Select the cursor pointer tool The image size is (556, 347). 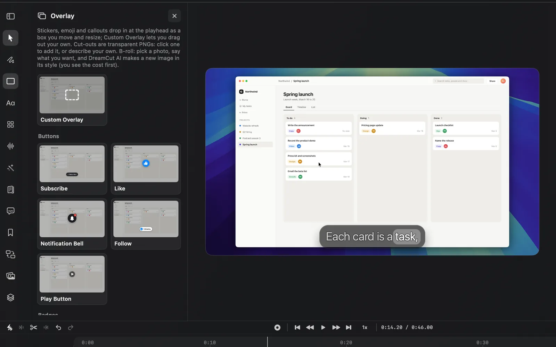point(10,38)
